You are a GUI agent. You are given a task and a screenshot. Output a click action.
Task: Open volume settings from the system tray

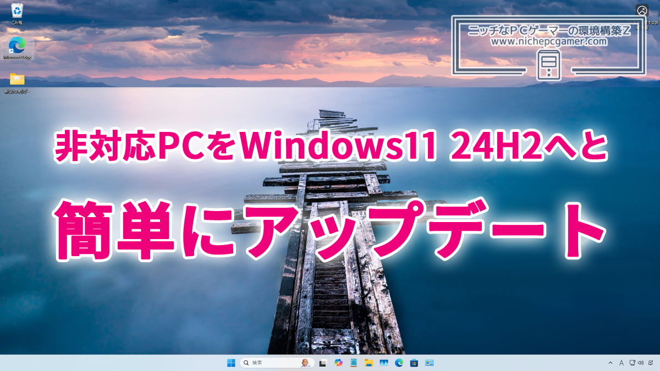pyautogui.click(x=641, y=363)
